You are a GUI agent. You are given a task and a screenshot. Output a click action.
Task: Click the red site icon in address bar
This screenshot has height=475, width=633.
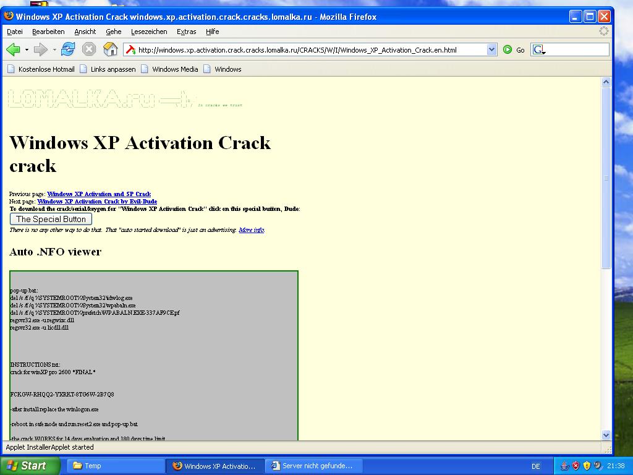[x=130, y=49]
